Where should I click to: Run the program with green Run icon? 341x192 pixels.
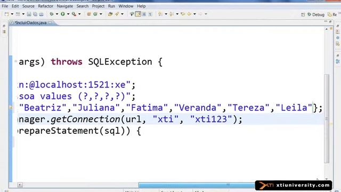pos(63,14)
